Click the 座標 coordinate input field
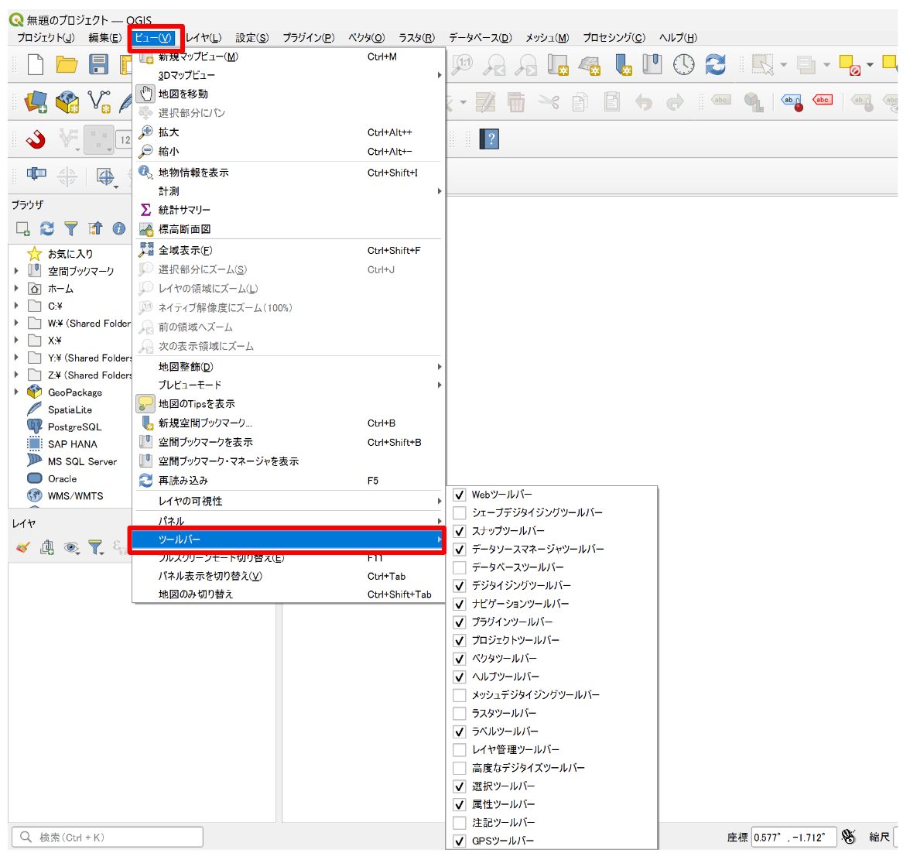This screenshot has height=853, width=910. 793,837
